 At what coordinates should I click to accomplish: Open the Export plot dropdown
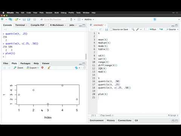click(x=32, y=68)
